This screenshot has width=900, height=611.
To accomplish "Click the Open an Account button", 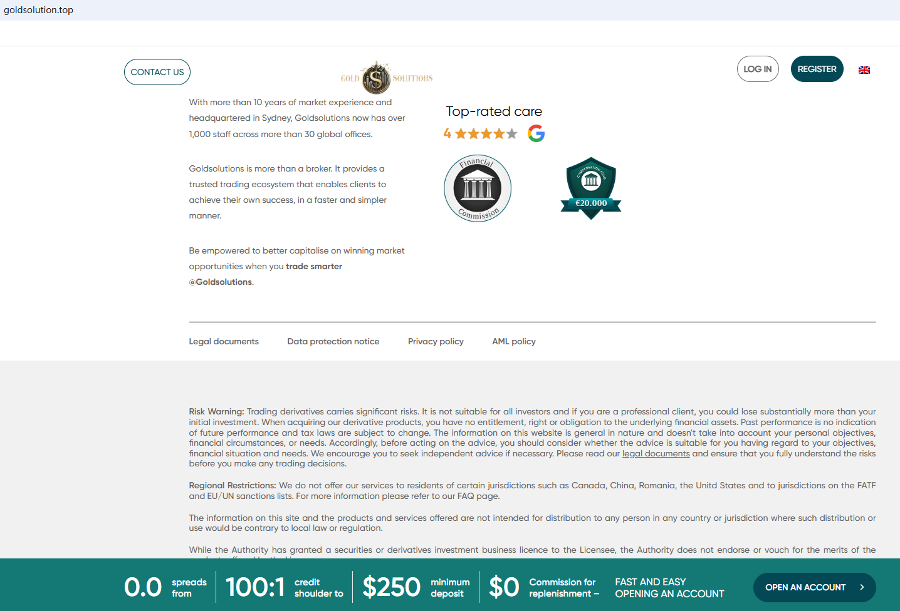I will (x=815, y=587).
